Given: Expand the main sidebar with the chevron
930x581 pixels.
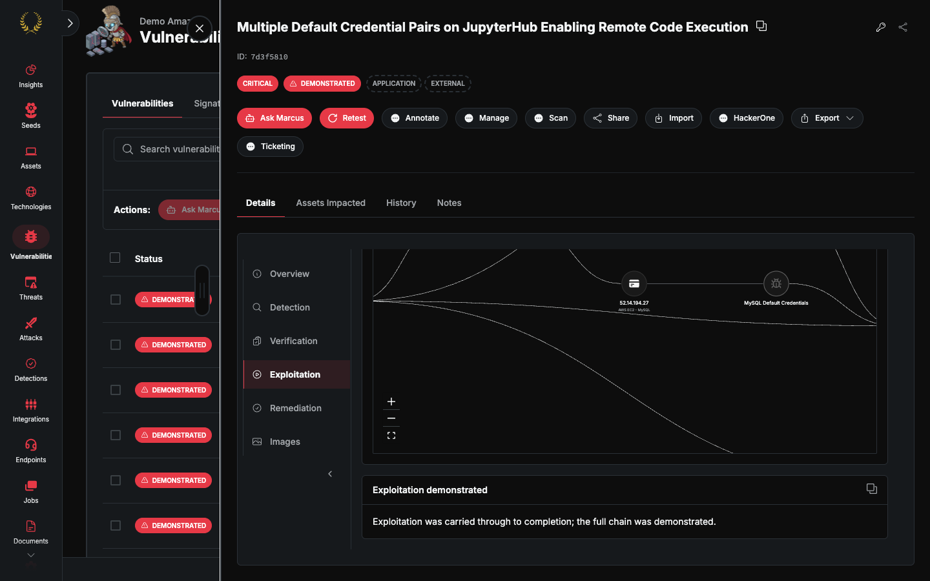Looking at the screenshot, I should [70, 23].
